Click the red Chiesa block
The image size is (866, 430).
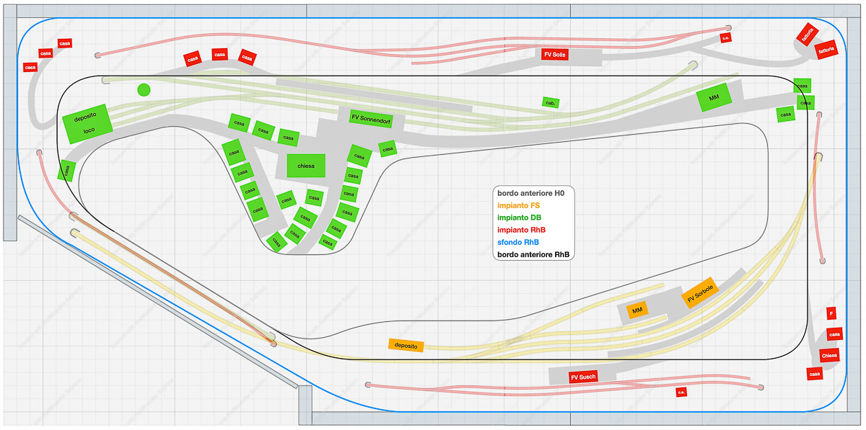[x=829, y=355]
